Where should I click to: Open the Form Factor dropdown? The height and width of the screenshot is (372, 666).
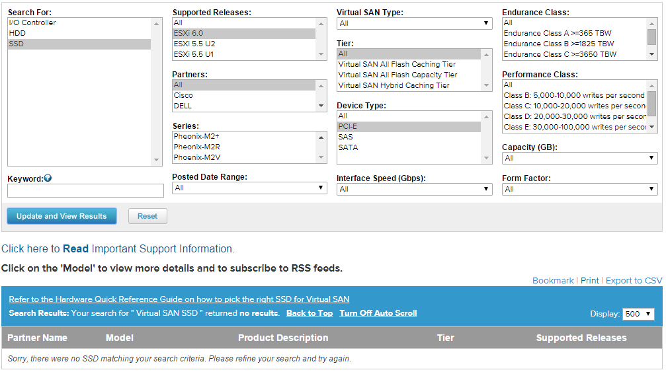click(x=580, y=189)
